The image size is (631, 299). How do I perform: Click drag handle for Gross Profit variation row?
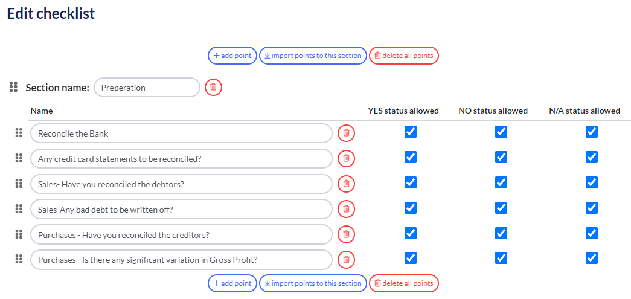[19, 260]
